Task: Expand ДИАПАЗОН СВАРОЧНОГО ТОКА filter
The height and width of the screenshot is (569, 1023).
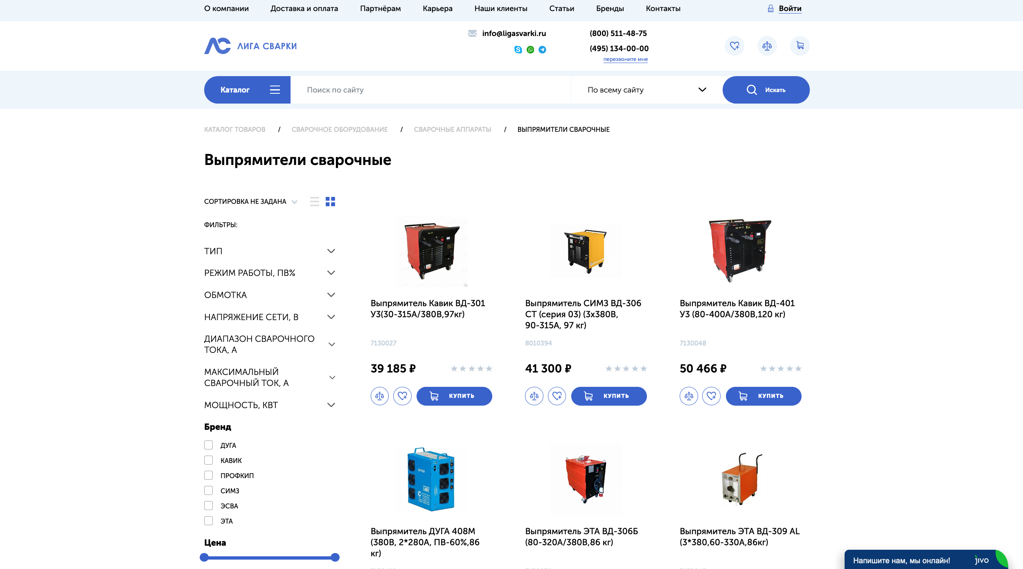Action: 270,344
